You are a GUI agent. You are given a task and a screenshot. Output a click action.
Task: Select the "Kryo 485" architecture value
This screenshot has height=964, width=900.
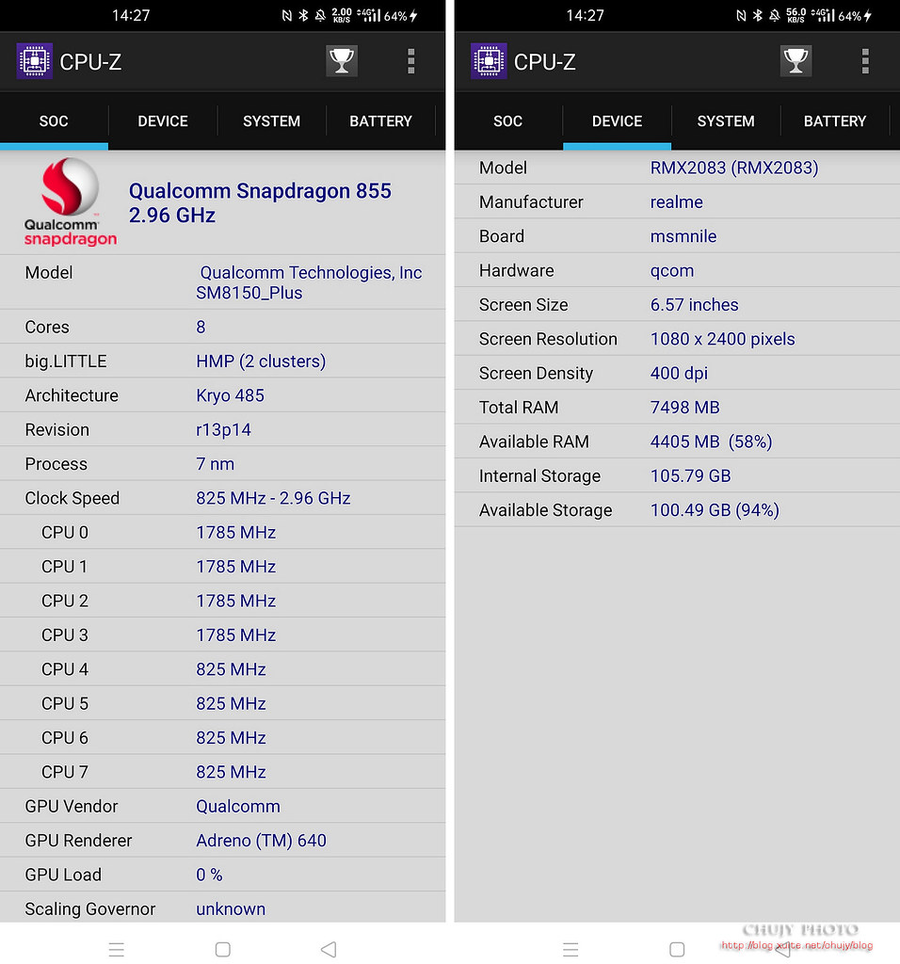(230, 395)
